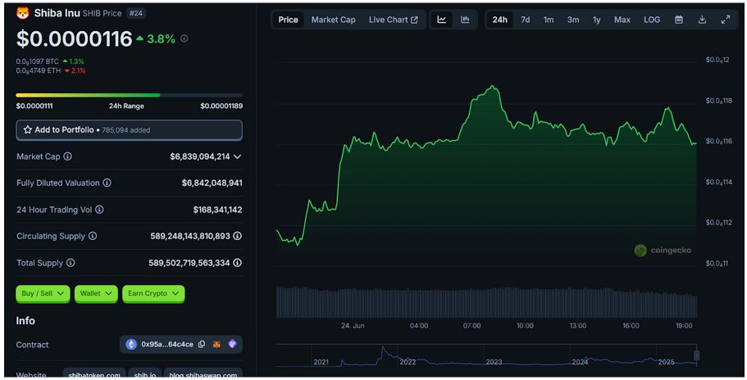Viewport: 747px width, 380px height.
Task: Show Fully Diluted Valuation info icon
Action: (107, 183)
